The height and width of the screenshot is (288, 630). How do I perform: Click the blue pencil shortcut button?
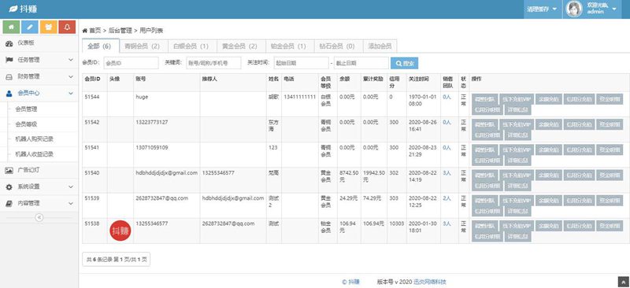click(x=30, y=27)
